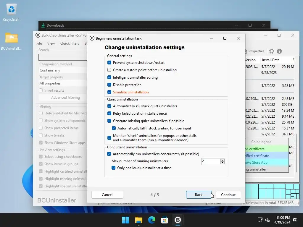Click the Advanced filtering button
The width and height of the screenshot is (303, 227).
(x=63, y=98)
